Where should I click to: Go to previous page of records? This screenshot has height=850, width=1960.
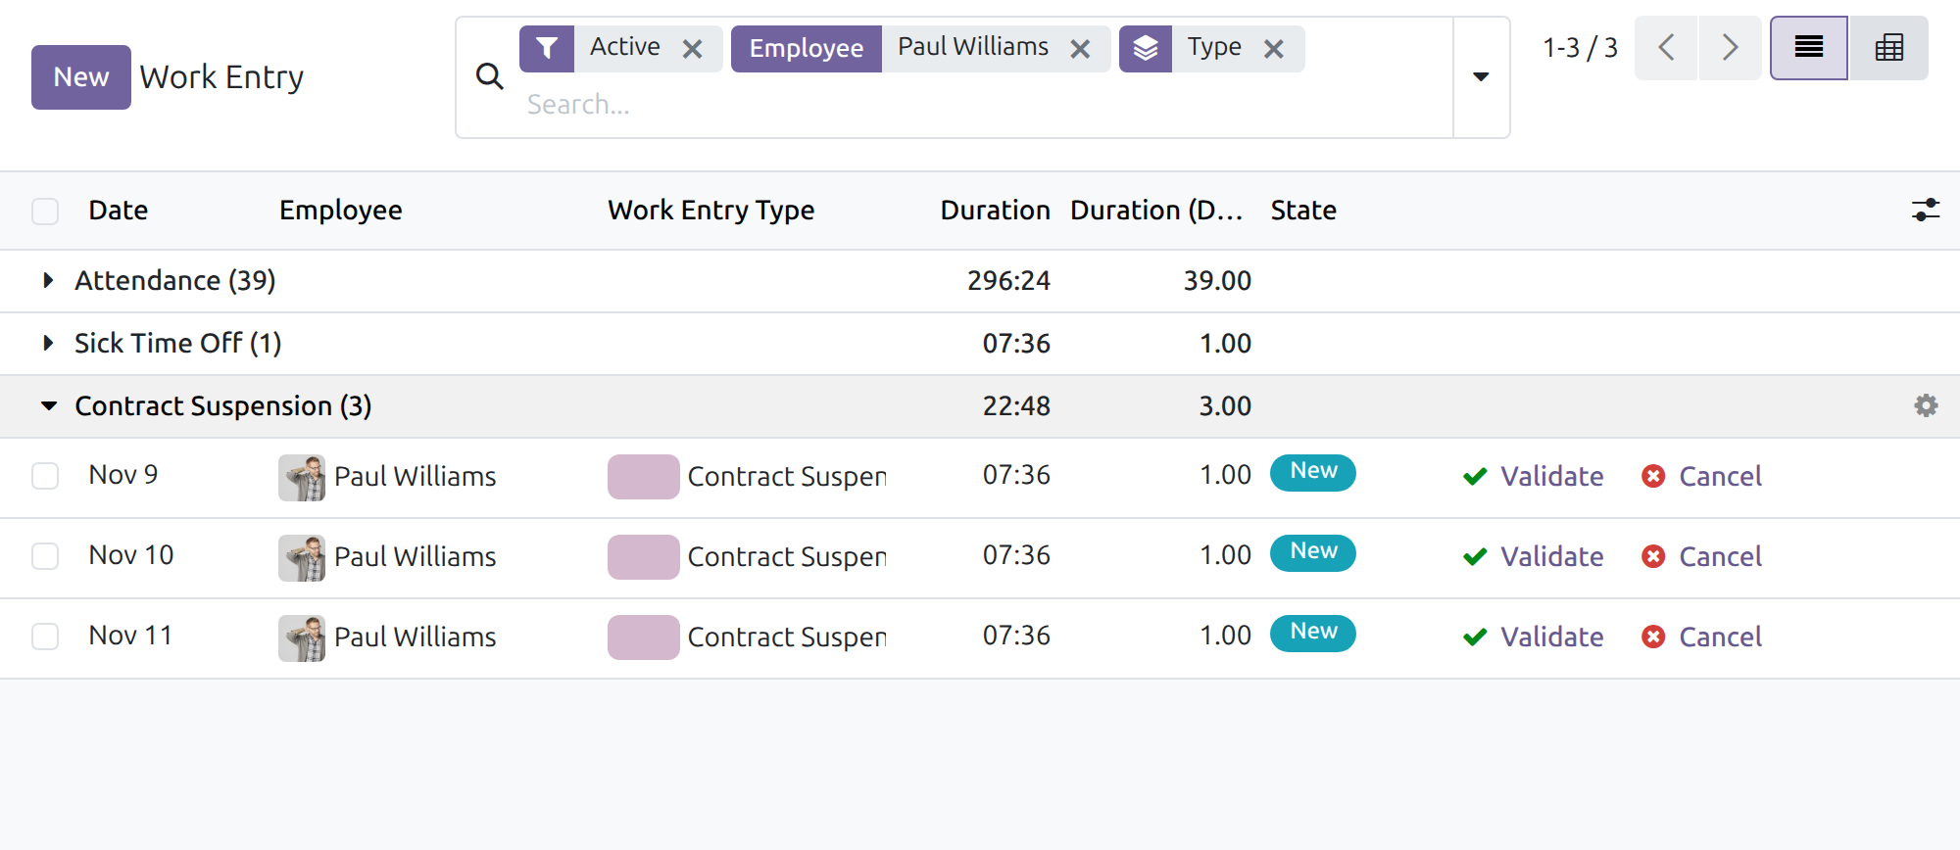pyautogui.click(x=1666, y=48)
